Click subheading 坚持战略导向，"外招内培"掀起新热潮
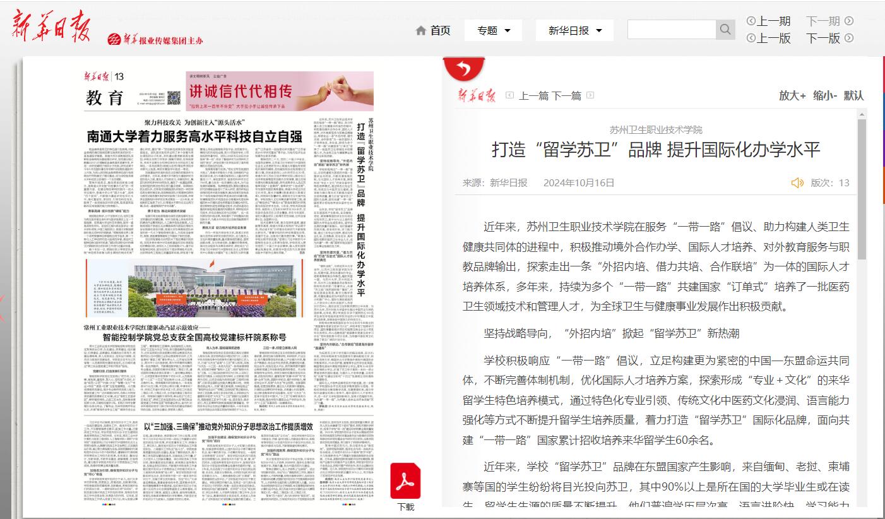885x519 pixels. click(612, 333)
